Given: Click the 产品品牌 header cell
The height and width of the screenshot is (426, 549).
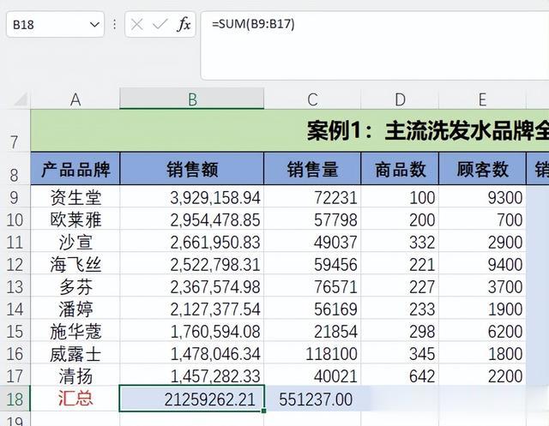Looking at the screenshot, I should point(75,168).
